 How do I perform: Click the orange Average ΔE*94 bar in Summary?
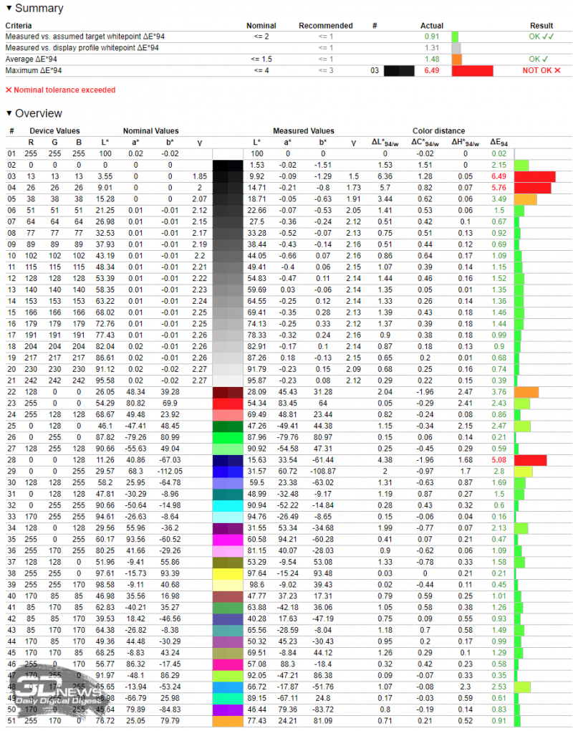pos(456,59)
